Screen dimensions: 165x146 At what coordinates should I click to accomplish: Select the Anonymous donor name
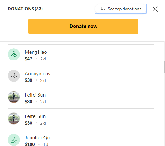(38, 74)
